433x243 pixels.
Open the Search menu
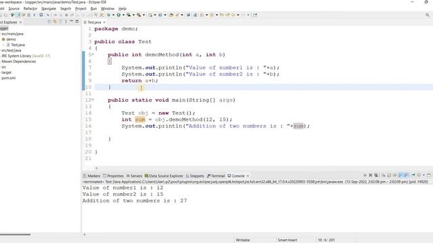pos(66,9)
